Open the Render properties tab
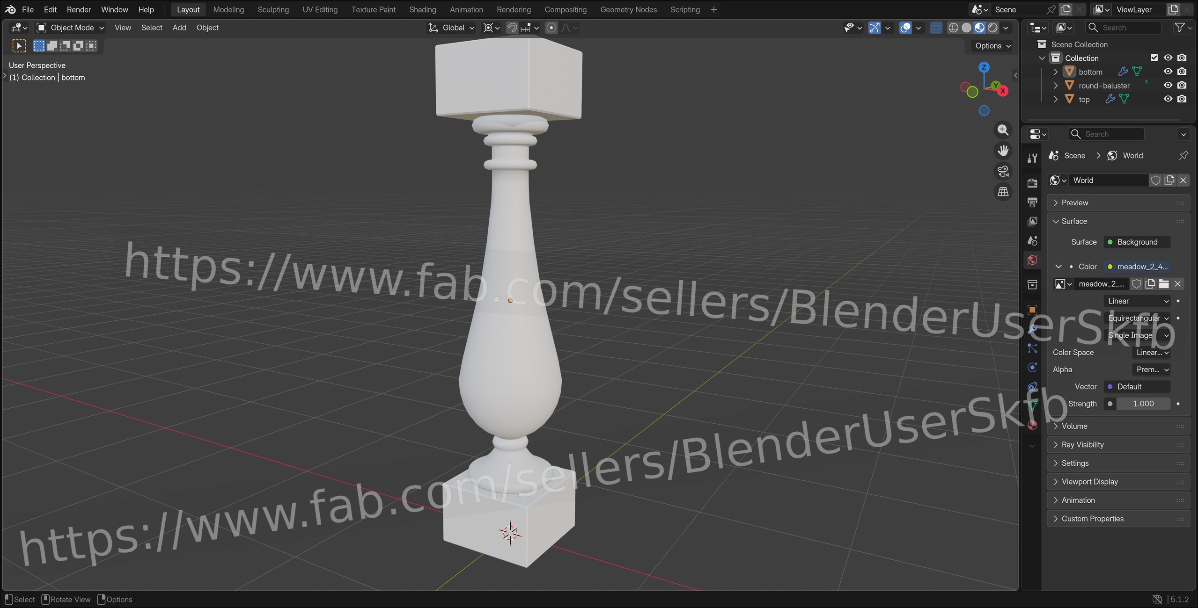1198x608 pixels. (x=1032, y=182)
